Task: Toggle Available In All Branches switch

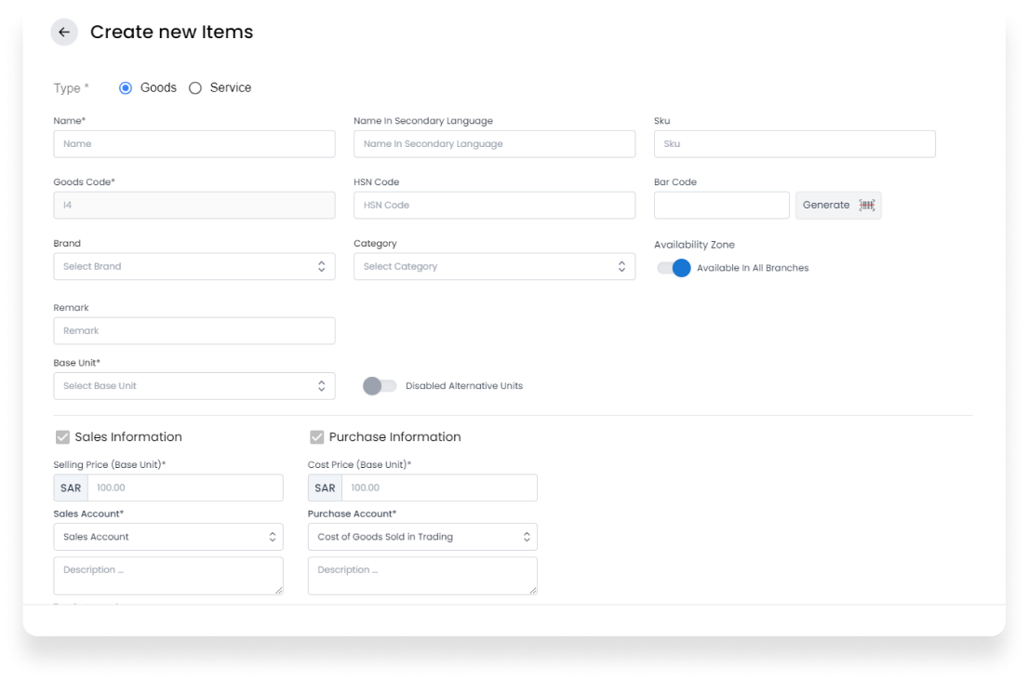Action: [x=674, y=268]
